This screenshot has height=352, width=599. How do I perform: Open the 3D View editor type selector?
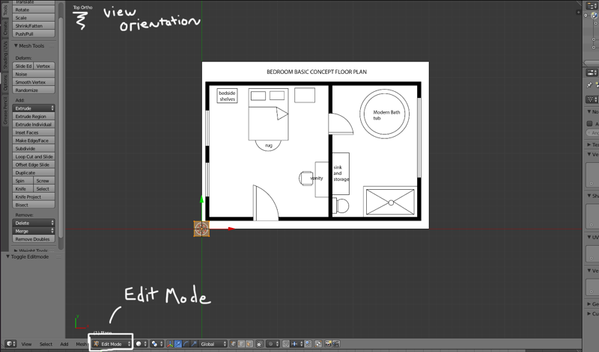click(10, 344)
